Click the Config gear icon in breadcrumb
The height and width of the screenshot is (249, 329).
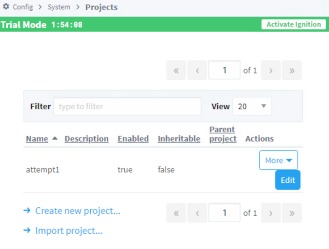point(6,7)
